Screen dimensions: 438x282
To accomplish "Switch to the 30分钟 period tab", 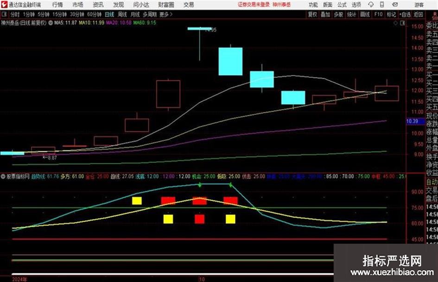I will tap(77, 14).
